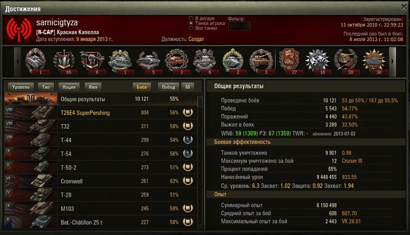Select the gold star medal showing 30
Image resolution: width=410 pixels, height=235 pixels.
click(374, 61)
